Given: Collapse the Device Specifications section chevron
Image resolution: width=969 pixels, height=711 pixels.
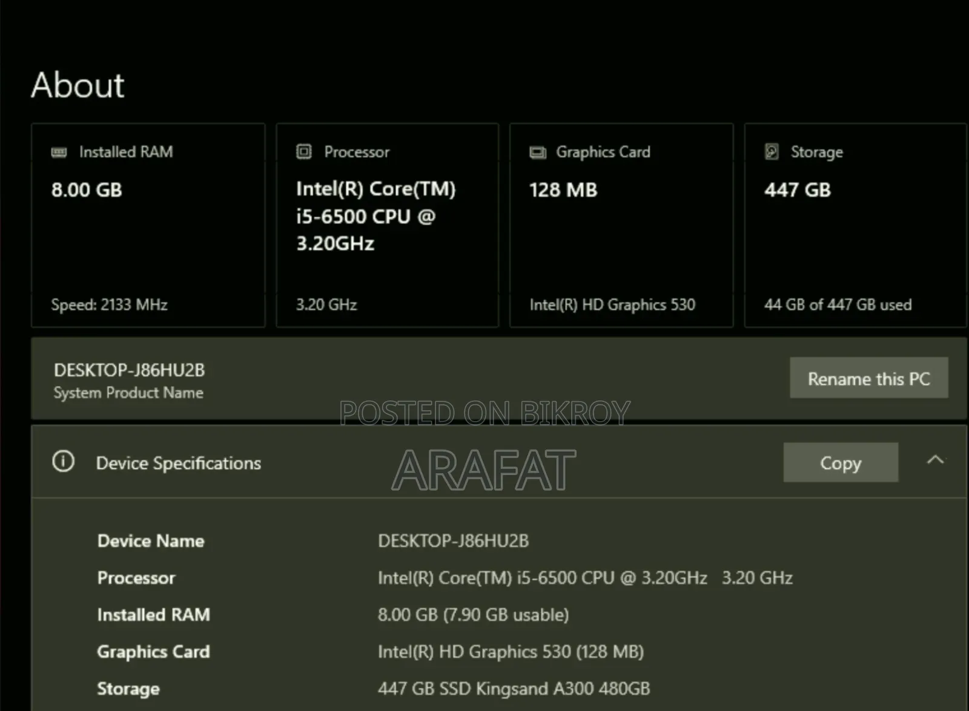Looking at the screenshot, I should [935, 460].
